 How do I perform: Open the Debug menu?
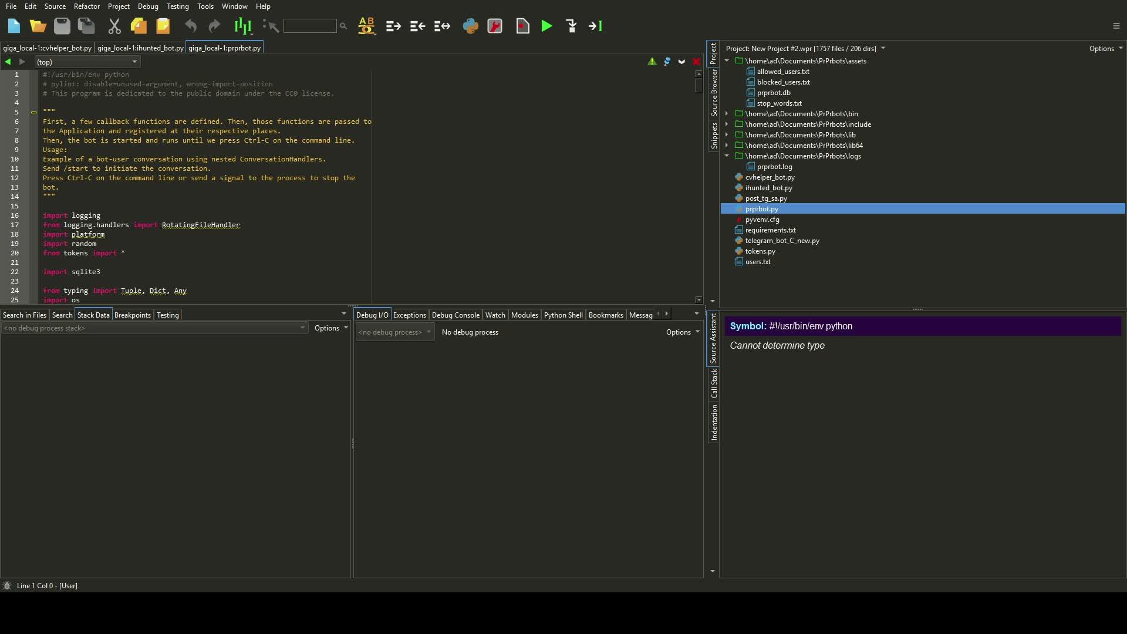click(148, 6)
